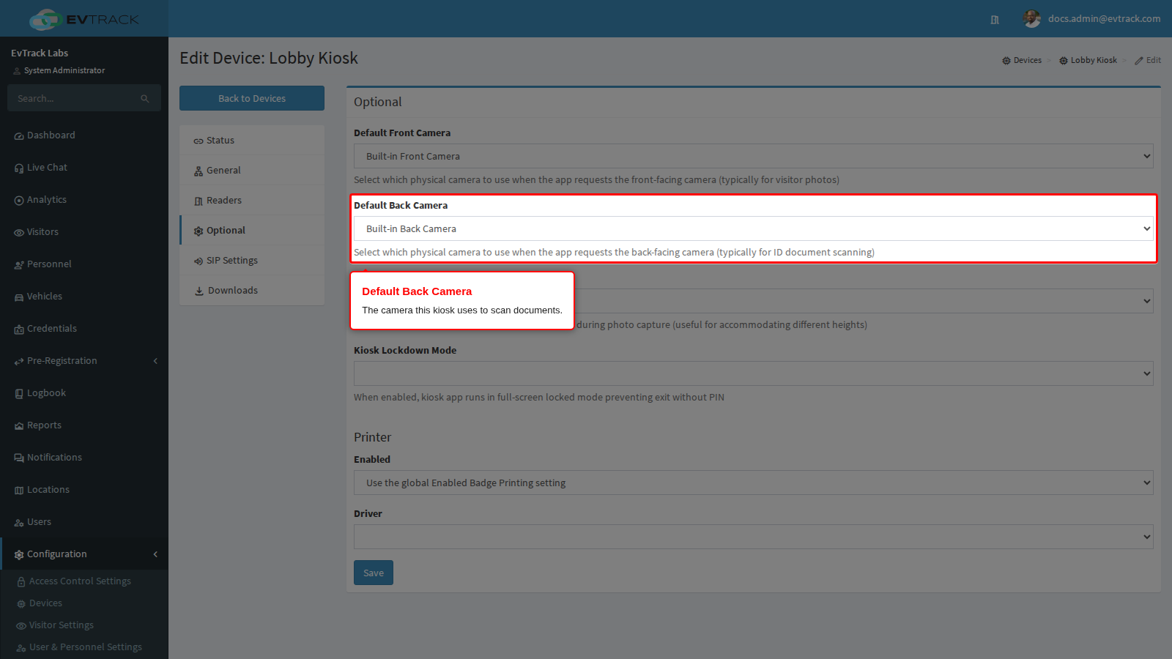Switch to the General tab
This screenshot has width=1172, height=659.
(x=252, y=171)
